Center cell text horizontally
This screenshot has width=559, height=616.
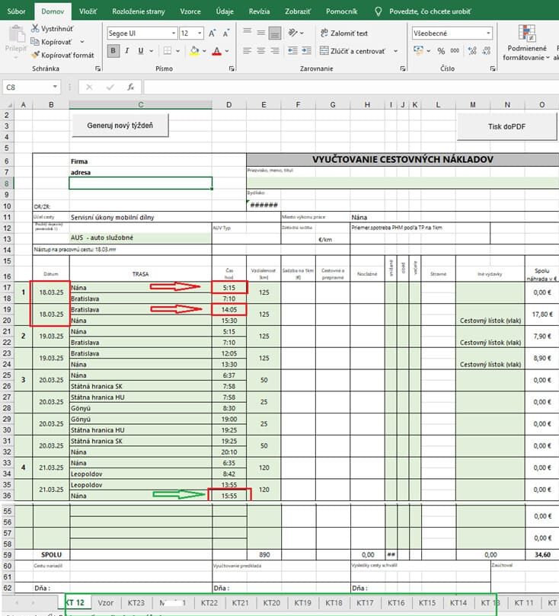(260, 51)
